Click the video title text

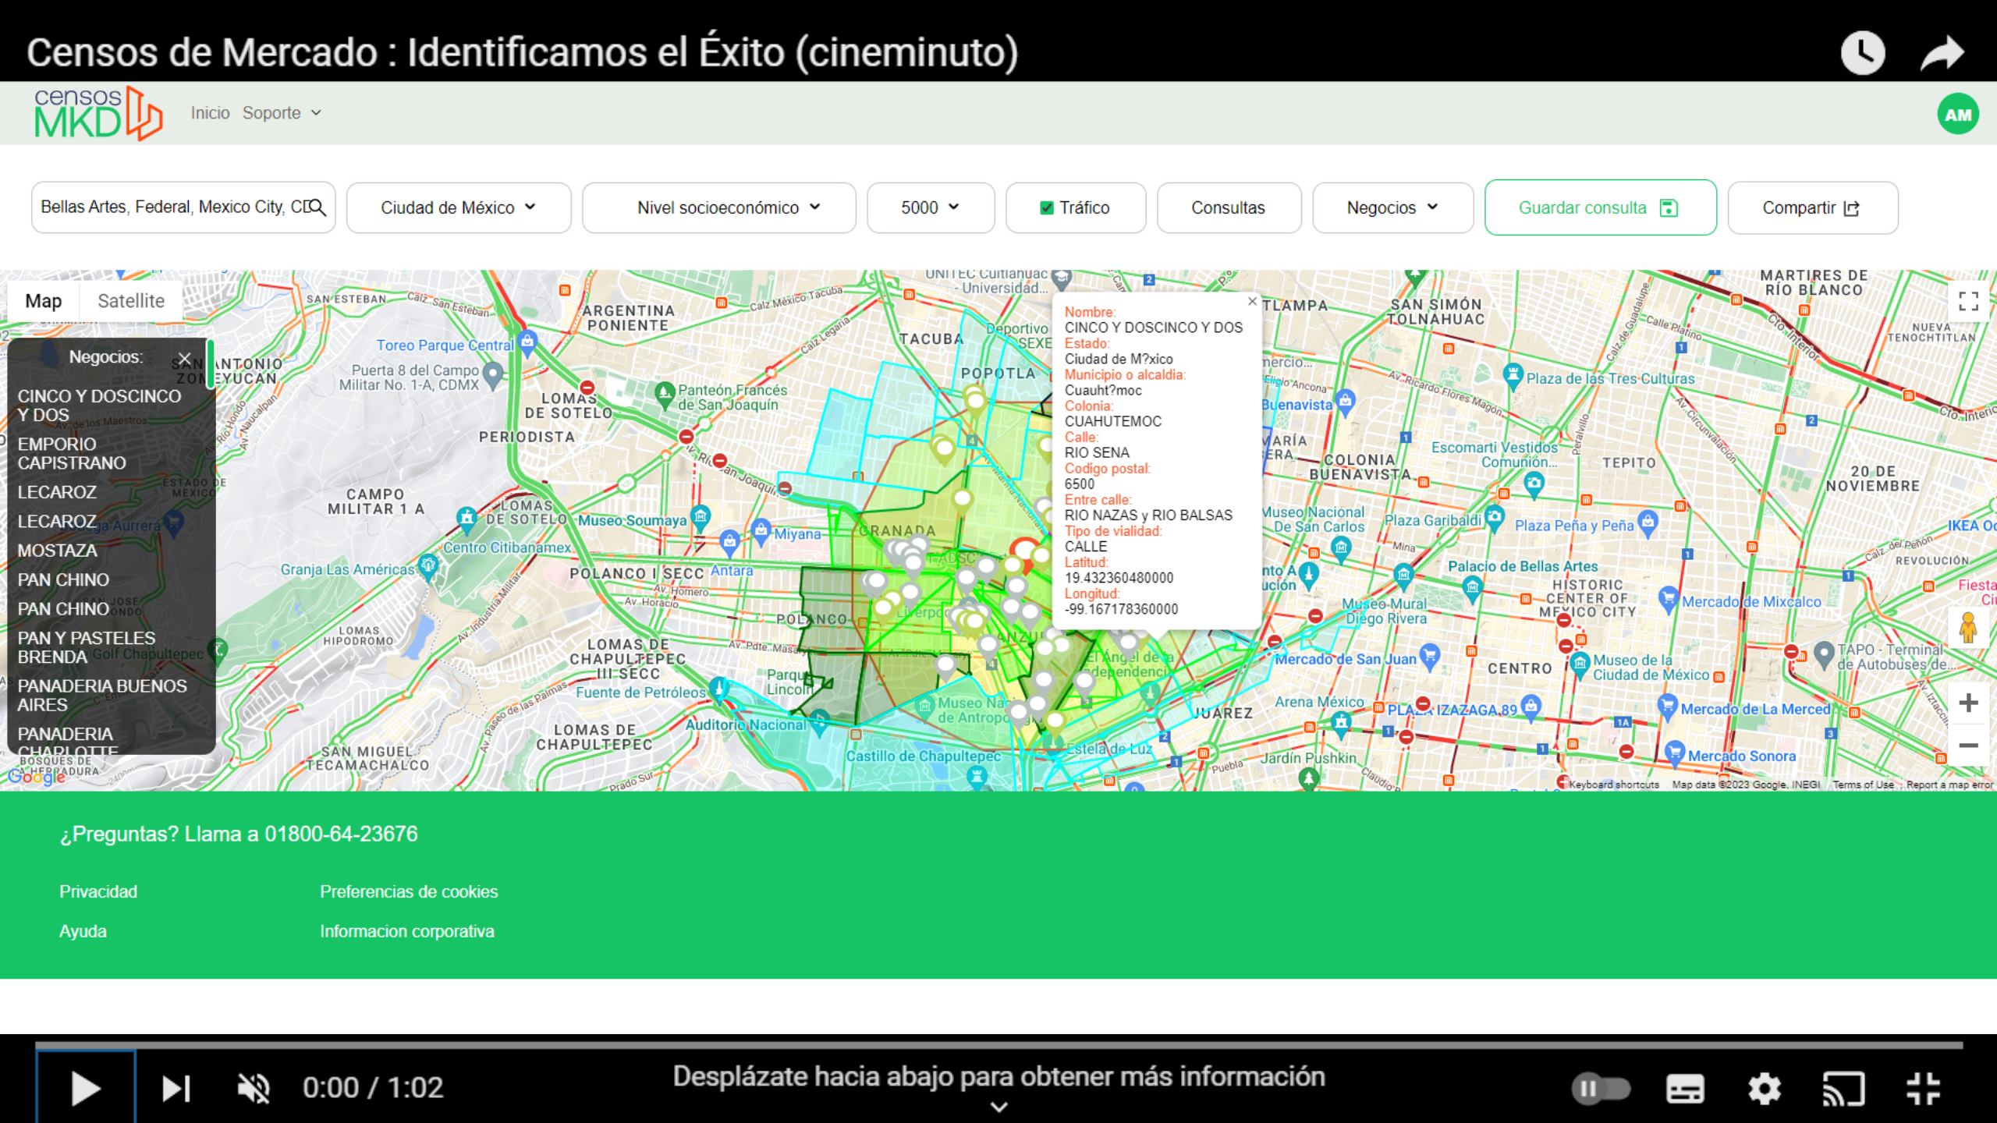522,52
